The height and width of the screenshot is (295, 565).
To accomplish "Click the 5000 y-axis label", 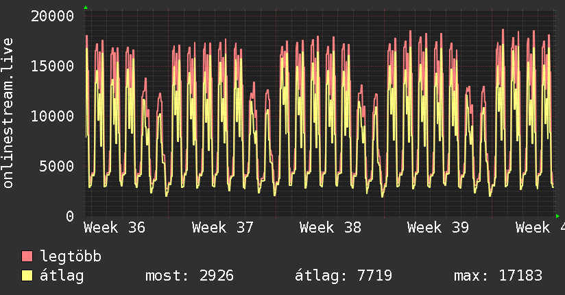I will [x=57, y=166].
